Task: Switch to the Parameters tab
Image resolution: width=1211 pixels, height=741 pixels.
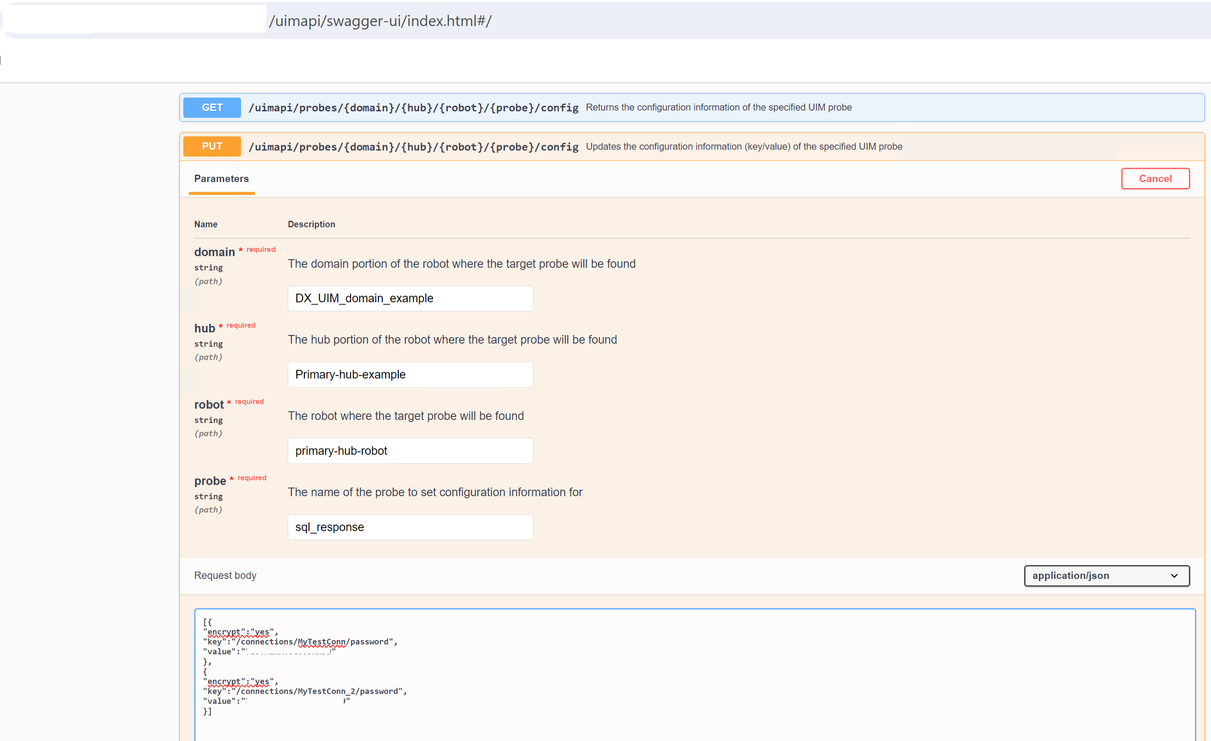Action: pyautogui.click(x=221, y=179)
